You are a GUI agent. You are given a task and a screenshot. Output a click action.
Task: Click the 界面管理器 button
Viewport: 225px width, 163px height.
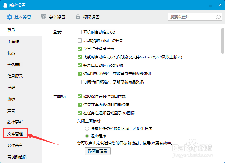pyautogui.click(x=97, y=151)
